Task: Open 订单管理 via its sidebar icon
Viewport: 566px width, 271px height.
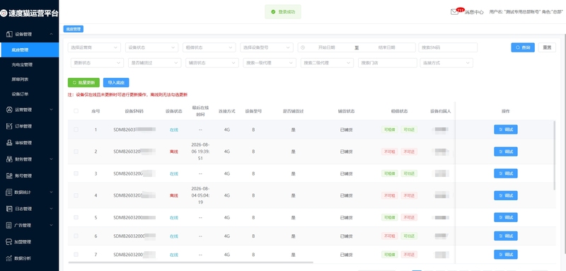Action: coord(9,126)
